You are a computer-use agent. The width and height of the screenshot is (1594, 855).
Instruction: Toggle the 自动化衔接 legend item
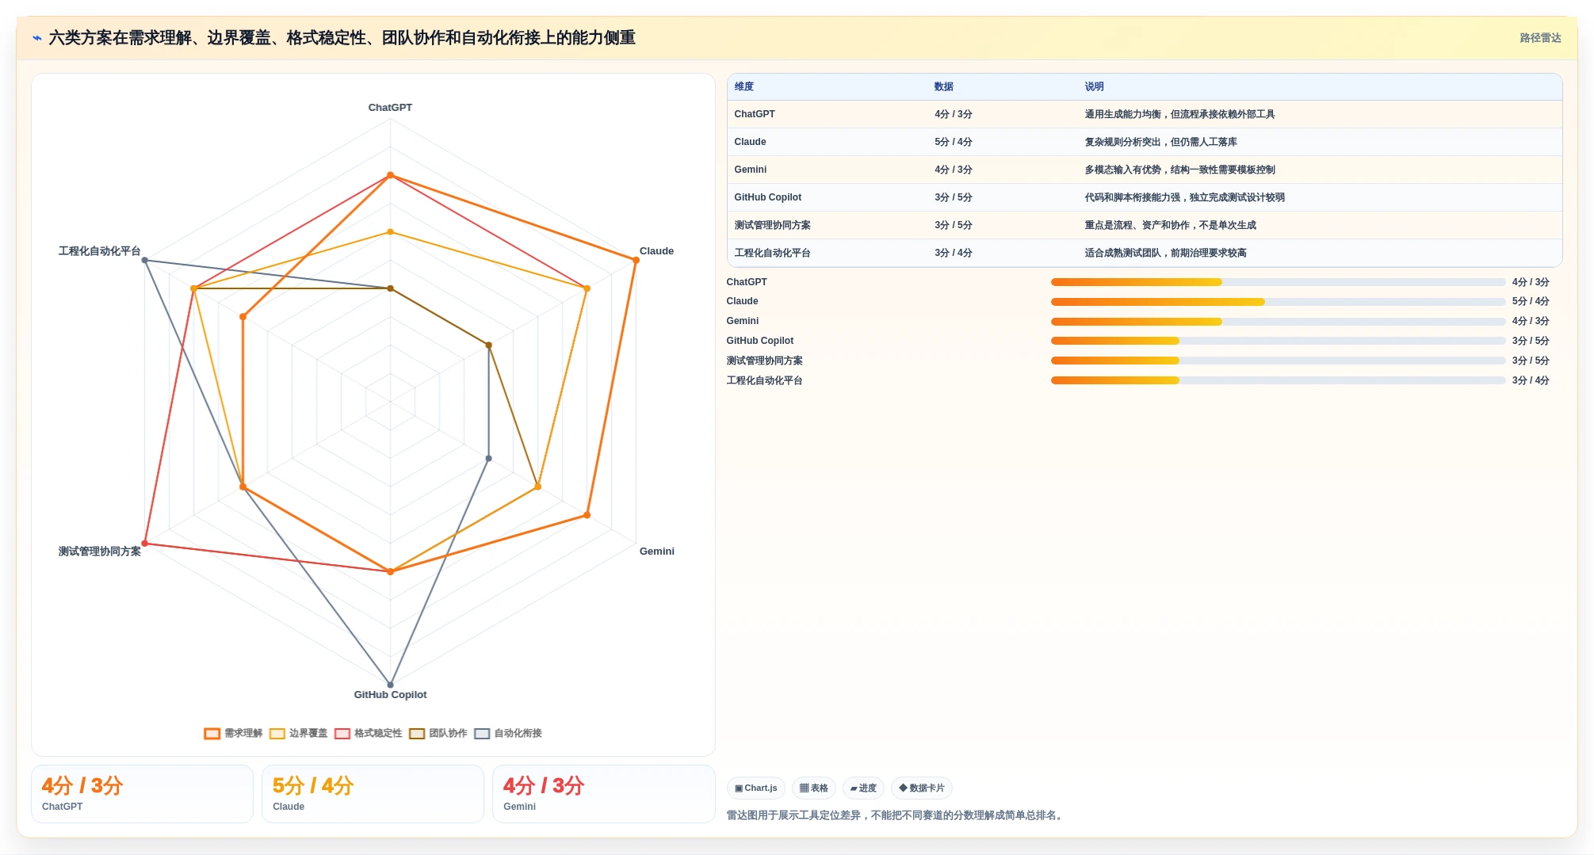(x=508, y=734)
